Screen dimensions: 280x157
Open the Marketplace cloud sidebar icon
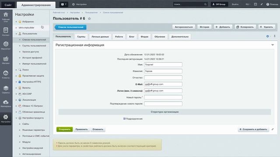(x=6, y=104)
